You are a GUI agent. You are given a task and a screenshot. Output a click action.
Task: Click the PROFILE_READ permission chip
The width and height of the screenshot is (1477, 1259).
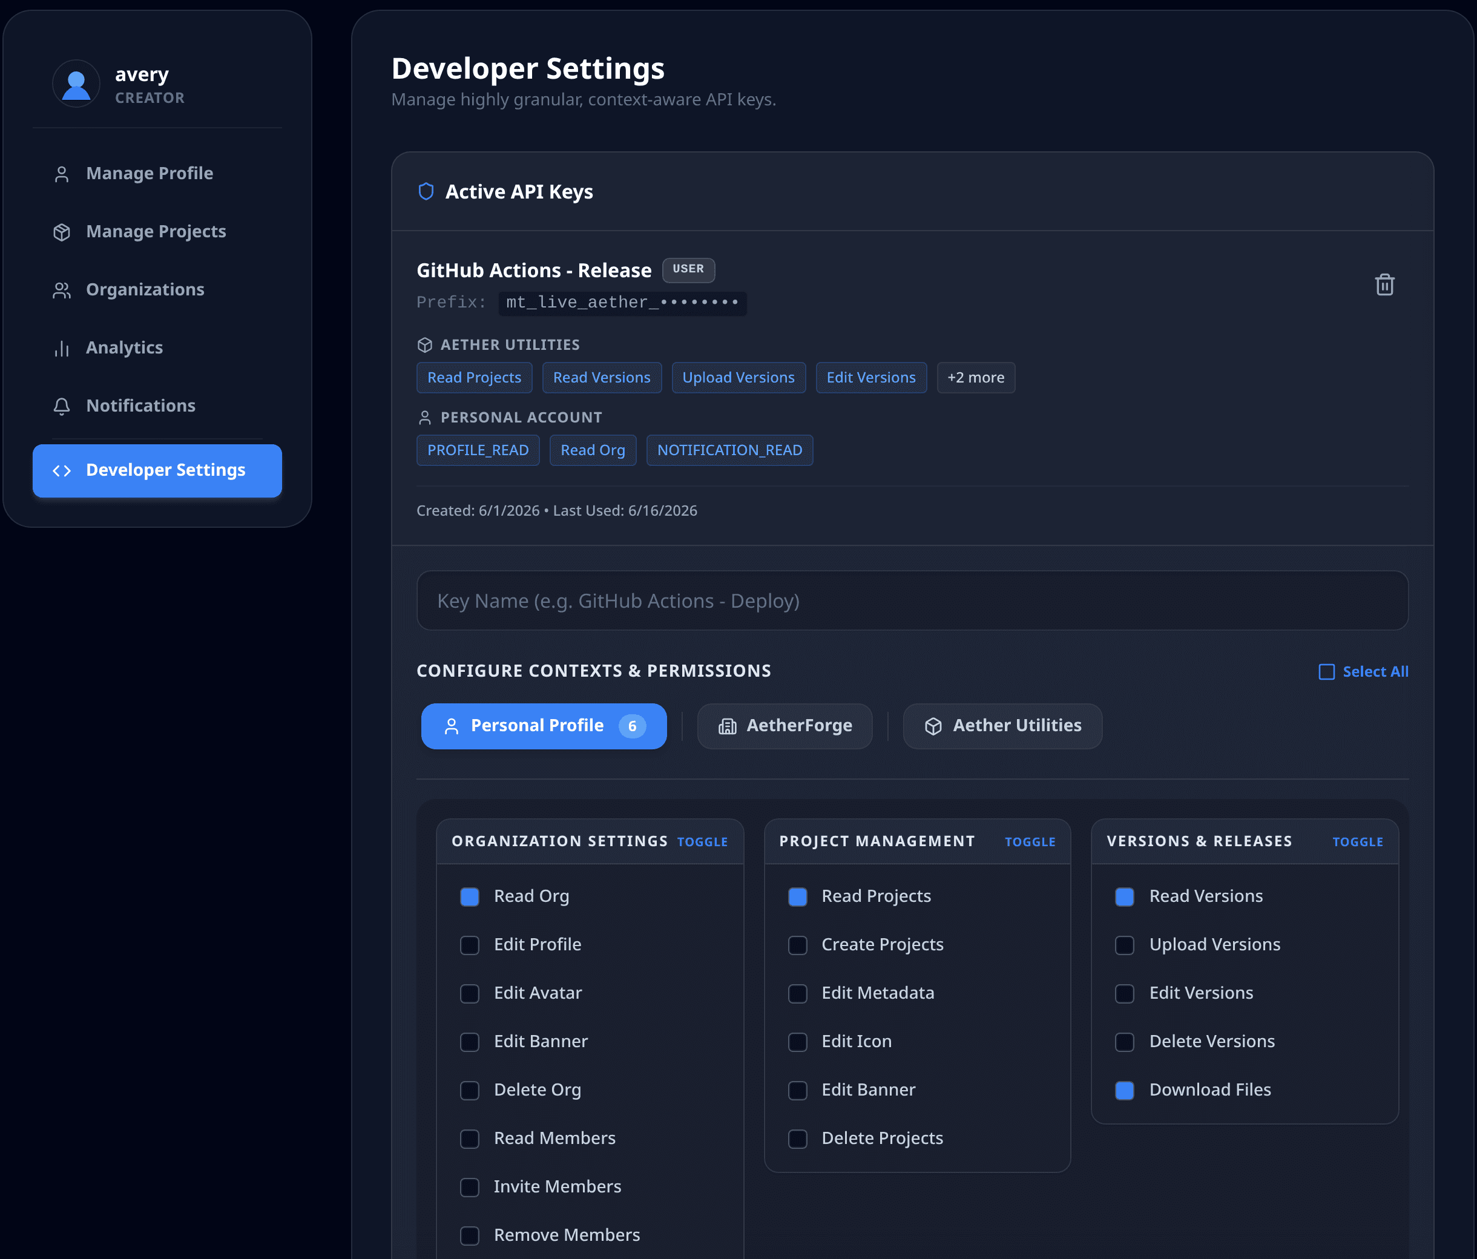pyautogui.click(x=478, y=450)
